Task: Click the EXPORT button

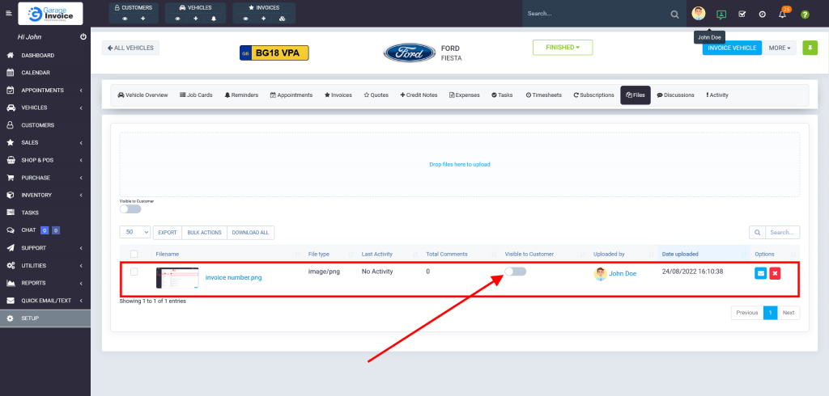Action: coord(167,232)
